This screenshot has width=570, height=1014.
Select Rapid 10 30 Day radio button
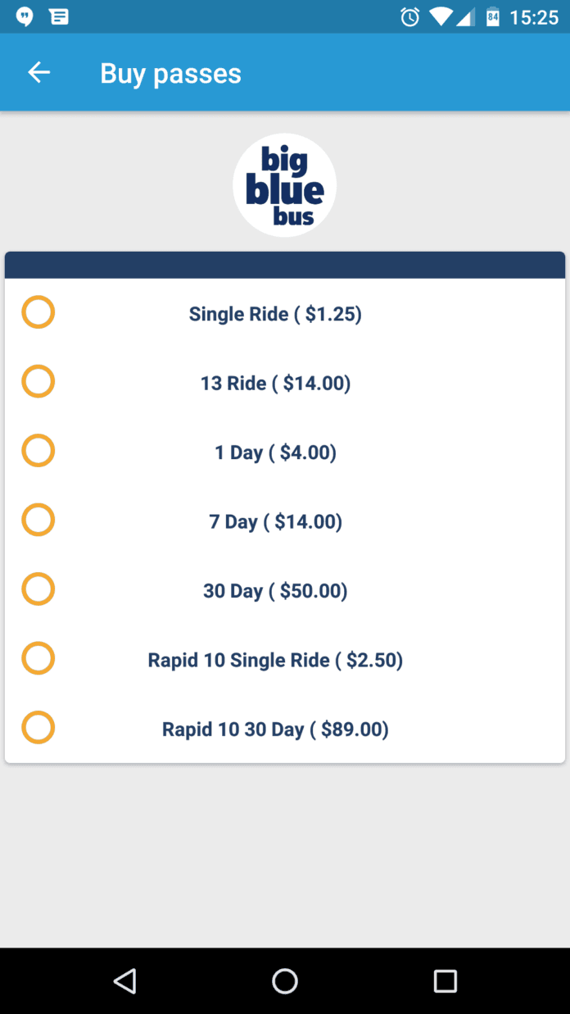38,728
